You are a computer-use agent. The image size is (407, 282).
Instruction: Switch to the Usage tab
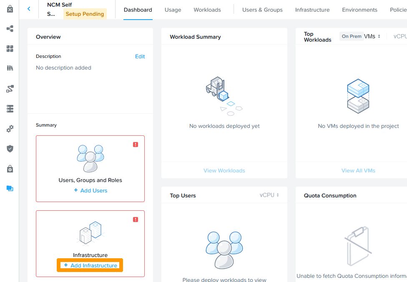coord(173,10)
